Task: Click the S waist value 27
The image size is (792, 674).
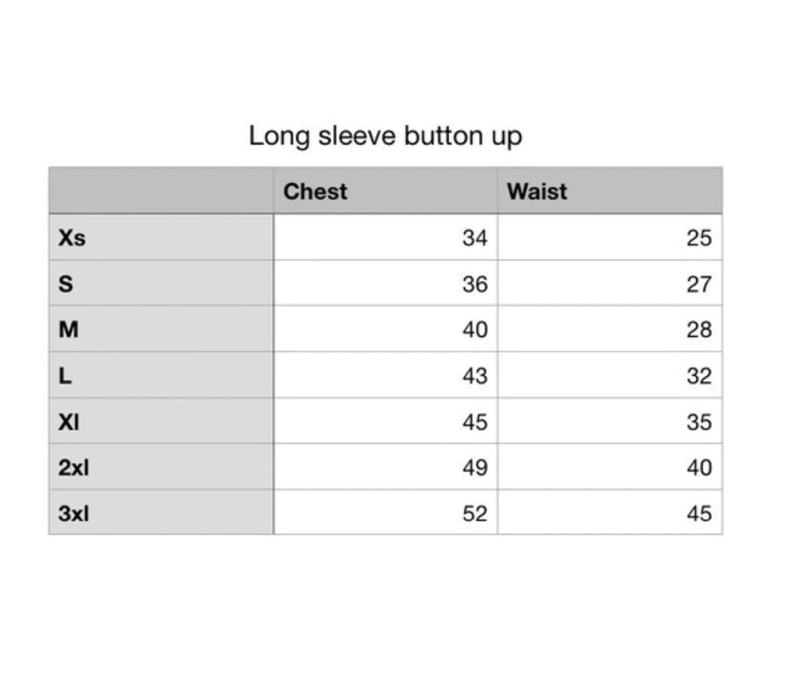Action: tap(699, 284)
